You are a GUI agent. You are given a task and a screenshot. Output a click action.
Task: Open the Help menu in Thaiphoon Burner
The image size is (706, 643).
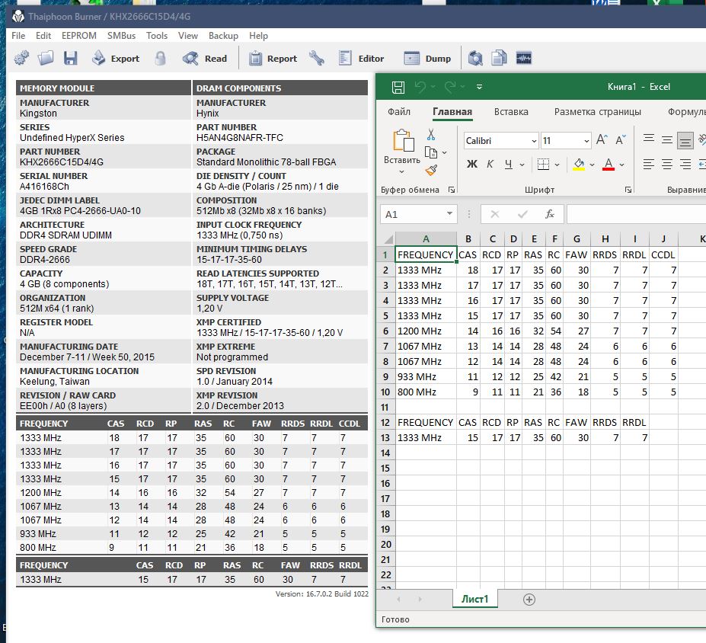pos(258,36)
